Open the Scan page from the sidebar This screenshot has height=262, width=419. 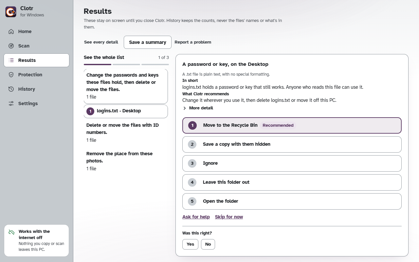[36, 46]
